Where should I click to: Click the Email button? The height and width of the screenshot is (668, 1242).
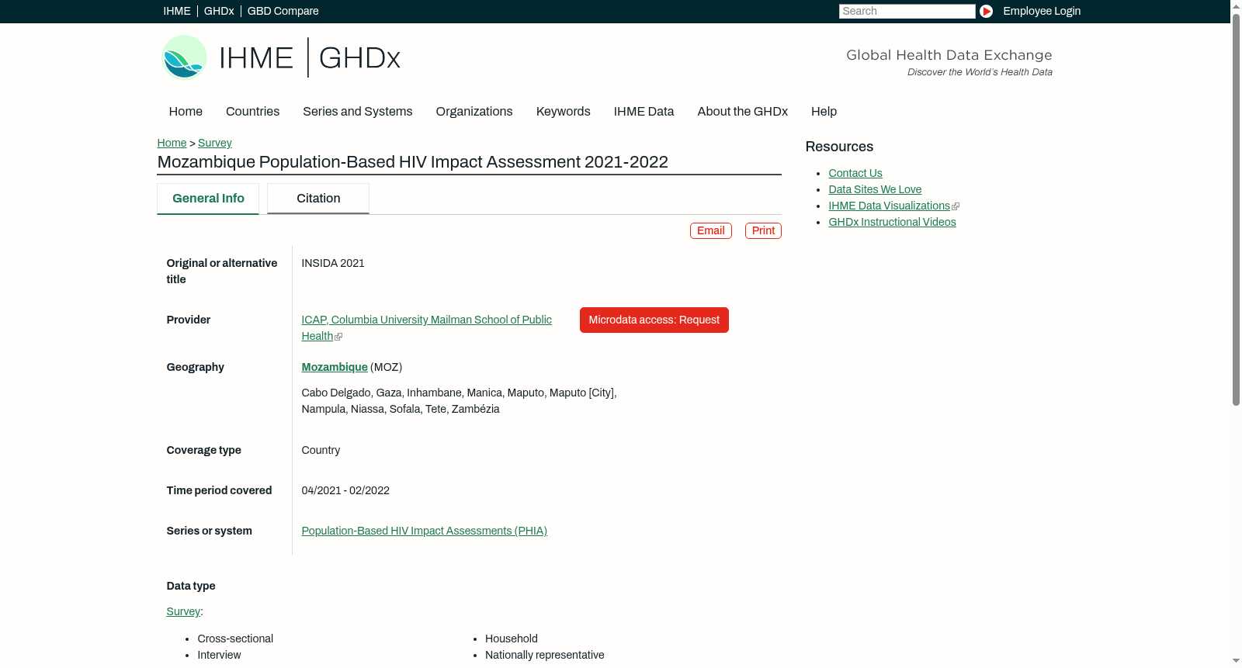click(711, 230)
